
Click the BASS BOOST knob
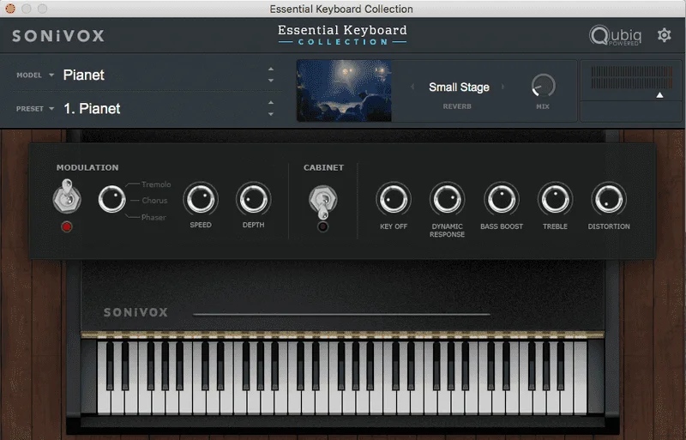pos(502,199)
